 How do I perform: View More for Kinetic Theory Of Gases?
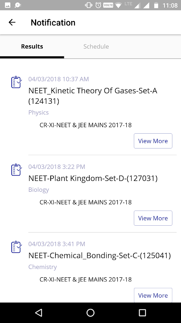[153, 141]
